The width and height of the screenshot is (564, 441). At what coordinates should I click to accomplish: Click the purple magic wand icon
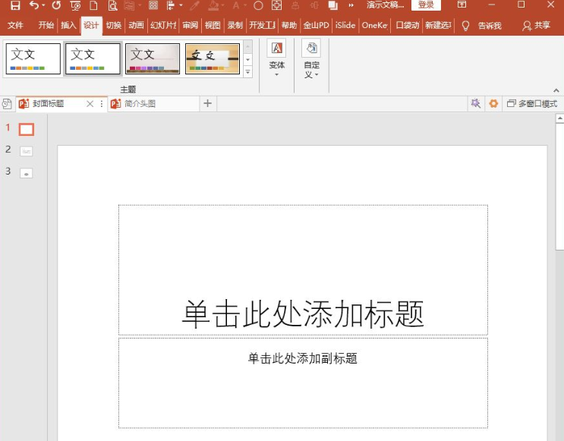point(475,103)
